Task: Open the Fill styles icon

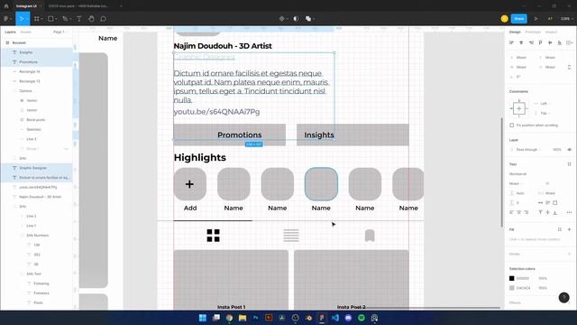Action: [x=560, y=229]
